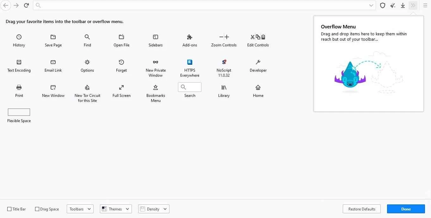Open the Downloads arrow in the toolbar
The height and width of the screenshot is (218, 431).
[403, 5]
